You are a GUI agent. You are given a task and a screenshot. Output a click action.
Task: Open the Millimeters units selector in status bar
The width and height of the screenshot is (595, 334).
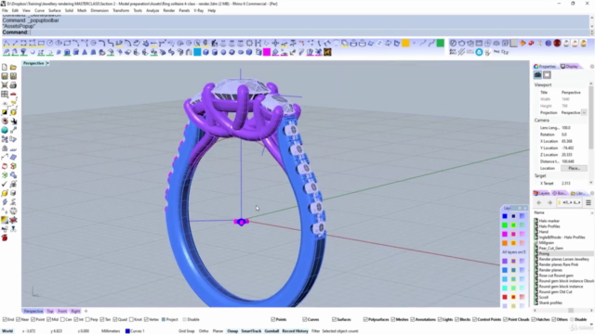tap(111, 331)
